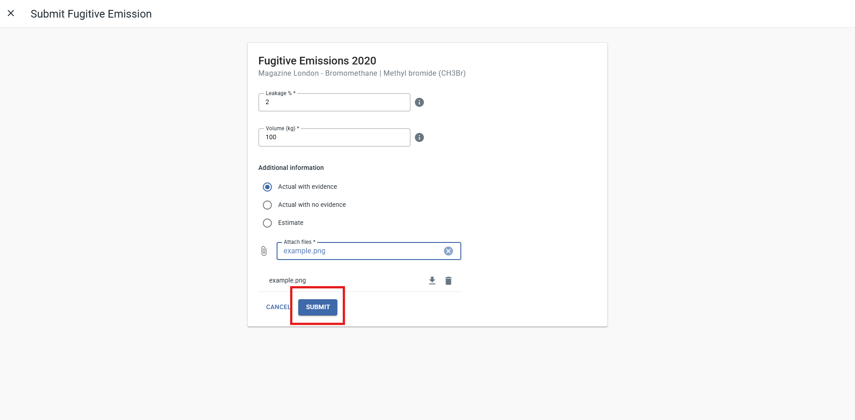The width and height of the screenshot is (855, 420).
Task: Close the Submit Fugitive Emission dialog
Action: pos(11,14)
